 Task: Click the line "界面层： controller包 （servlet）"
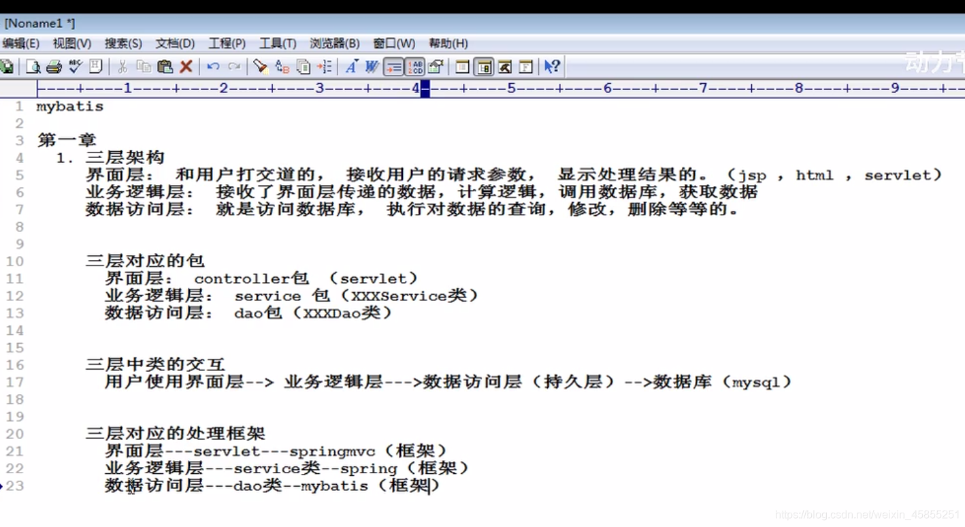pos(261,278)
